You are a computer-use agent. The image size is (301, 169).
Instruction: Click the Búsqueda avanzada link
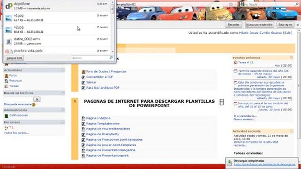(x=17, y=104)
